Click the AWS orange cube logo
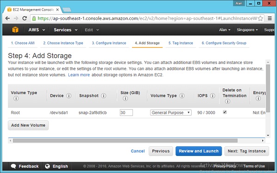This screenshot has width=277, height=173. click(x=15, y=29)
